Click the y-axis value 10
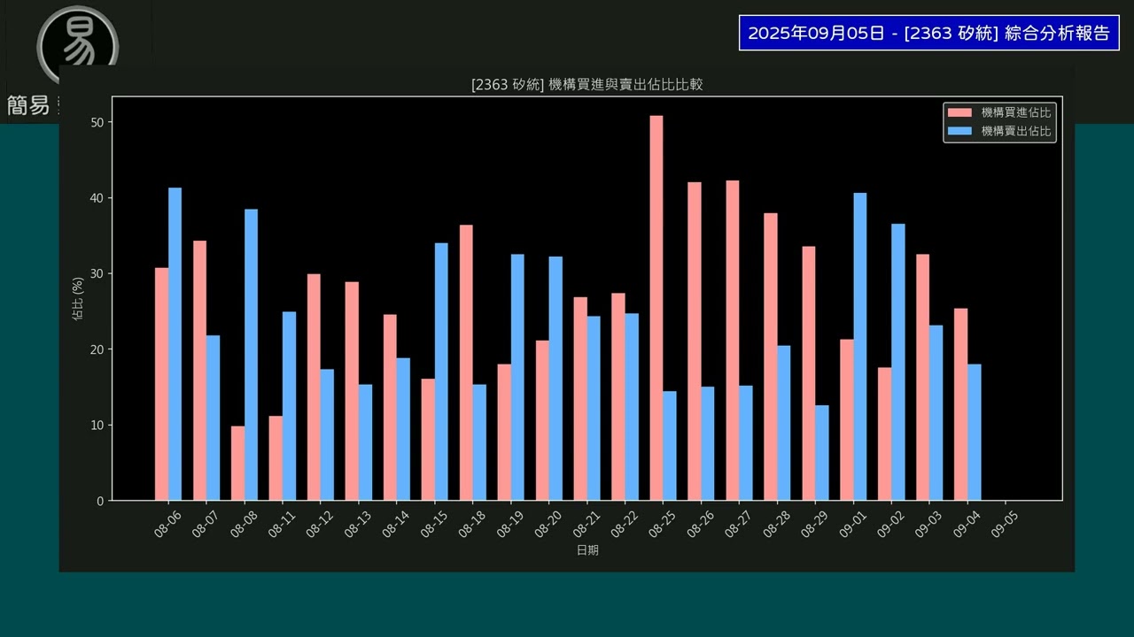The height and width of the screenshot is (637, 1134). pyautogui.click(x=97, y=425)
